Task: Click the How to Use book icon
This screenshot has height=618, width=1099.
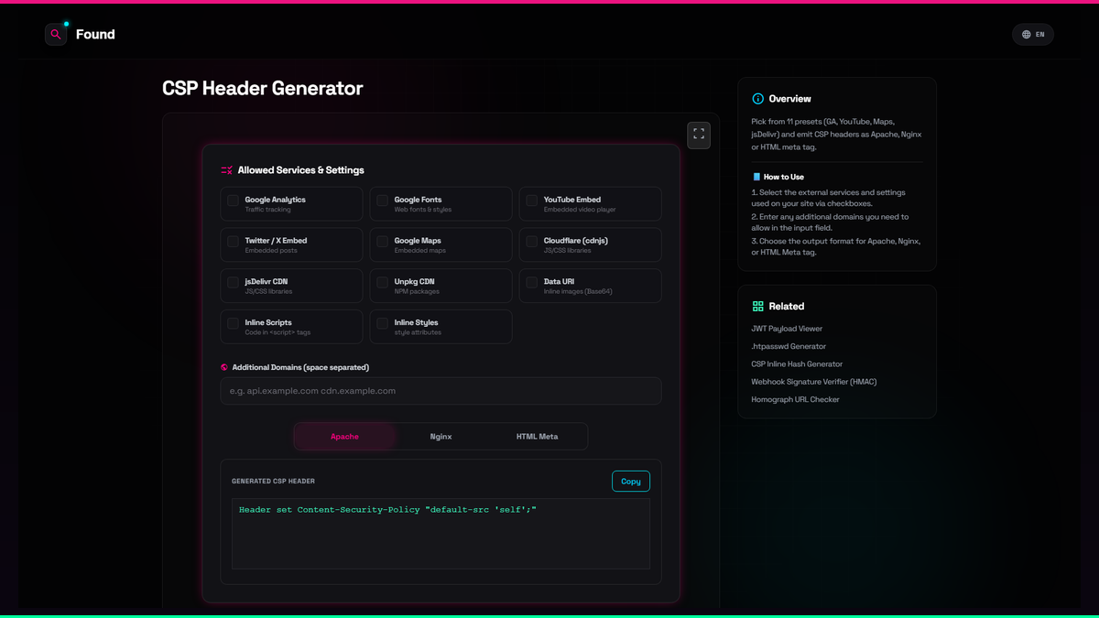Action: click(756, 177)
